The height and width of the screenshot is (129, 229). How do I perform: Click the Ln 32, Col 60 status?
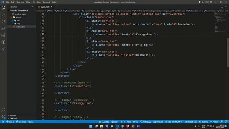pyautogui.click(x=104, y=122)
